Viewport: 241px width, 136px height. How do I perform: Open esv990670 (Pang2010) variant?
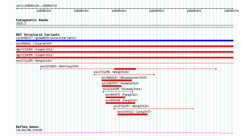click(x=122, y=95)
